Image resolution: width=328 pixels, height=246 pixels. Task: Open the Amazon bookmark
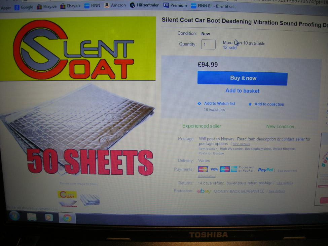(x=115, y=5)
